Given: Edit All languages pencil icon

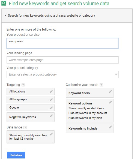Looking at the screenshot, I should [x=51, y=100].
